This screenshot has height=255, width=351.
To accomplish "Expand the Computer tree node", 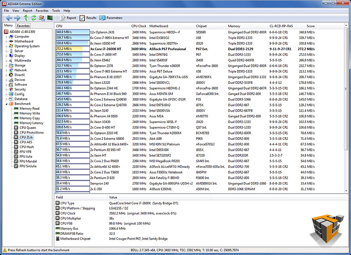I will pyautogui.click(x=7, y=36).
